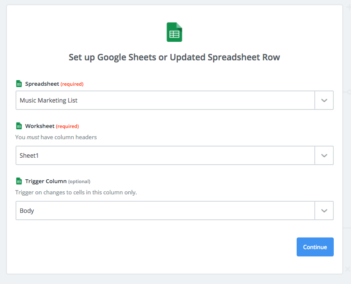
Task: Expand the Spreadsheet dropdown arrow
Action: coord(324,100)
